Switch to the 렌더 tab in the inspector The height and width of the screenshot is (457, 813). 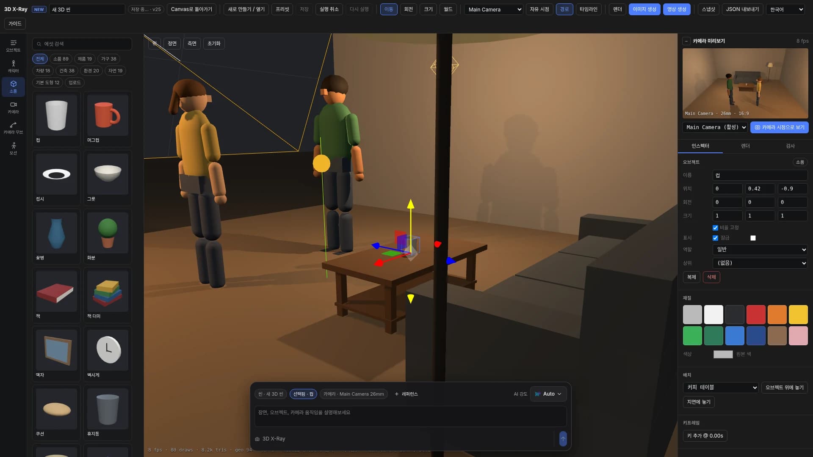(745, 146)
